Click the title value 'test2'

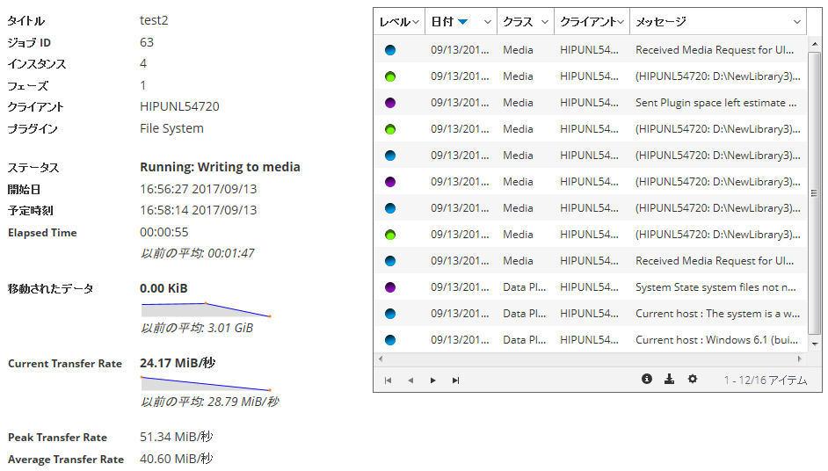(154, 20)
